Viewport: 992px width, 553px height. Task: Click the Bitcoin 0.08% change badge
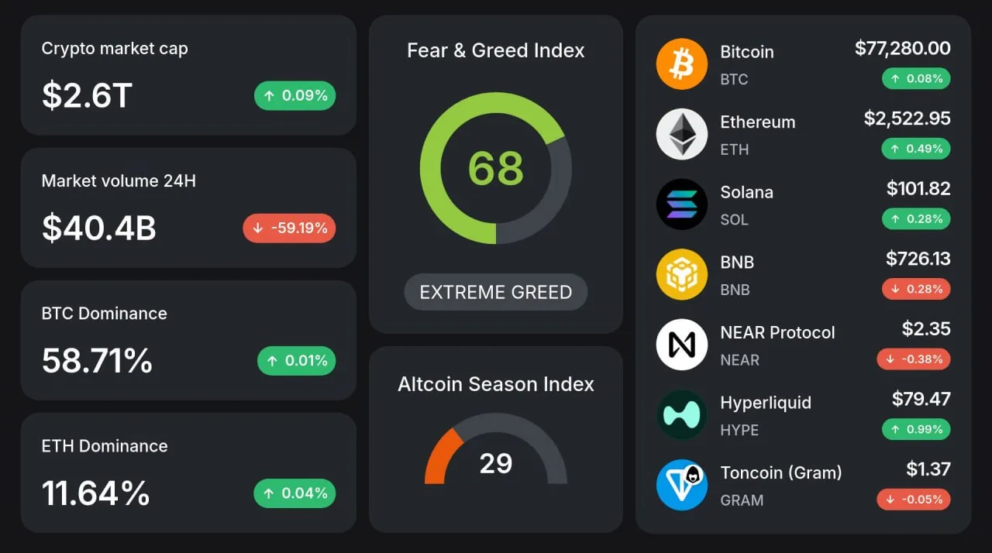(x=916, y=78)
